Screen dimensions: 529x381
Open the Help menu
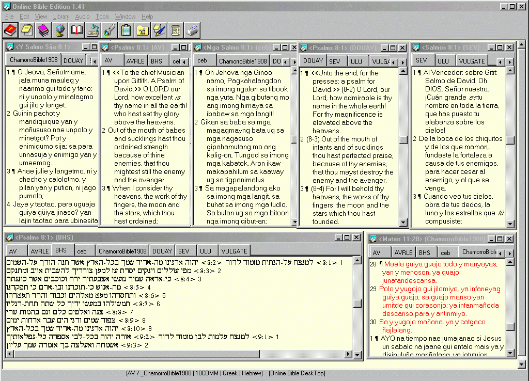tap(147, 17)
